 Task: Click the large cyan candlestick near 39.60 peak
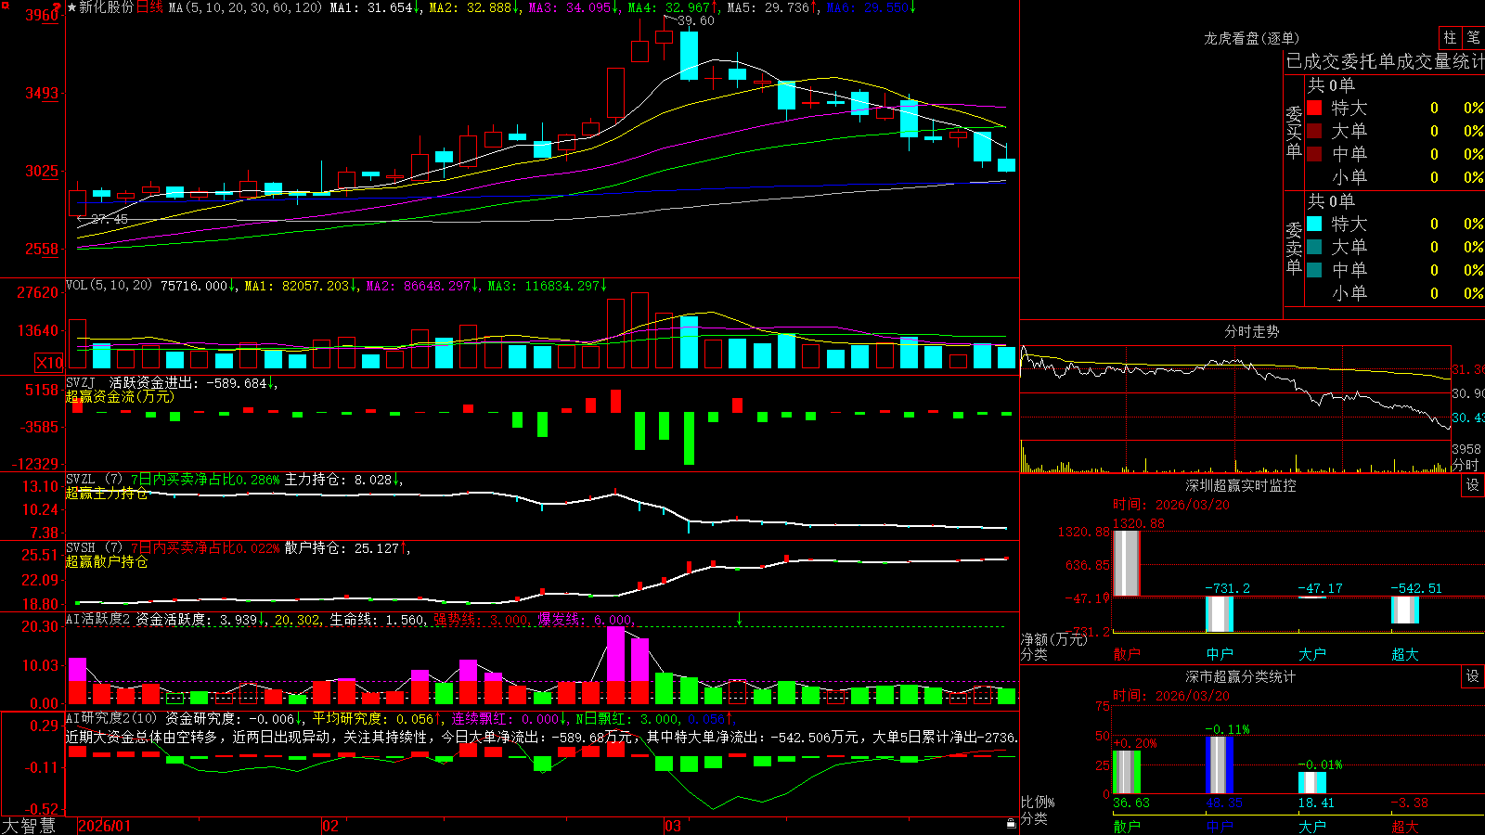pyautogui.click(x=689, y=56)
